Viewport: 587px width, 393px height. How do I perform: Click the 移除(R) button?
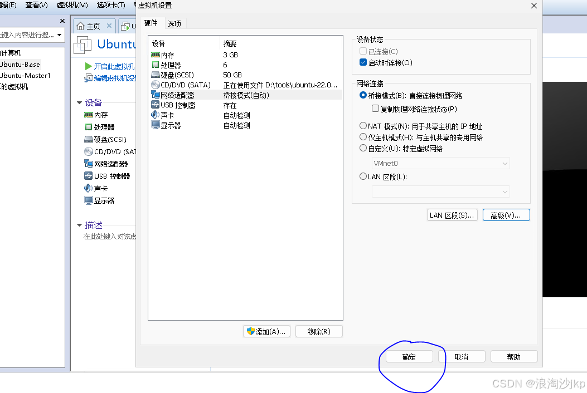(319, 331)
